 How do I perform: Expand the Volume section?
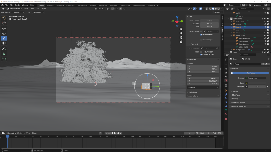click(250, 91)
